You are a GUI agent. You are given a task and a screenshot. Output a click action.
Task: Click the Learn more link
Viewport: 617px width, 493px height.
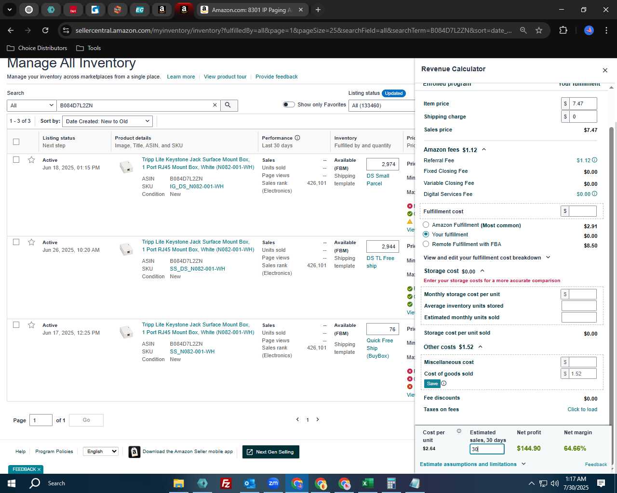pos(181,77)
